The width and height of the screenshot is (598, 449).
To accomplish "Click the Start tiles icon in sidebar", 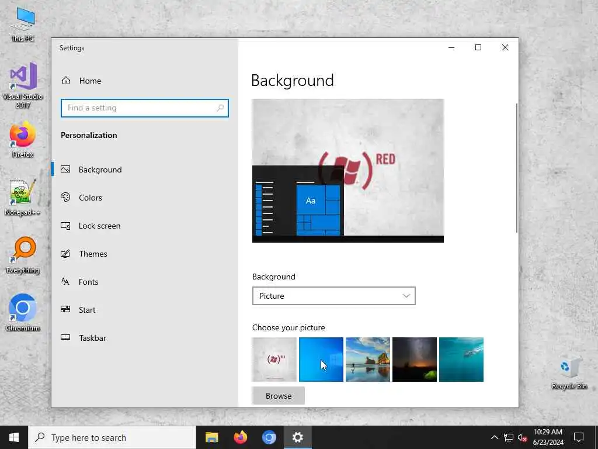I will [x=65, y=309].
